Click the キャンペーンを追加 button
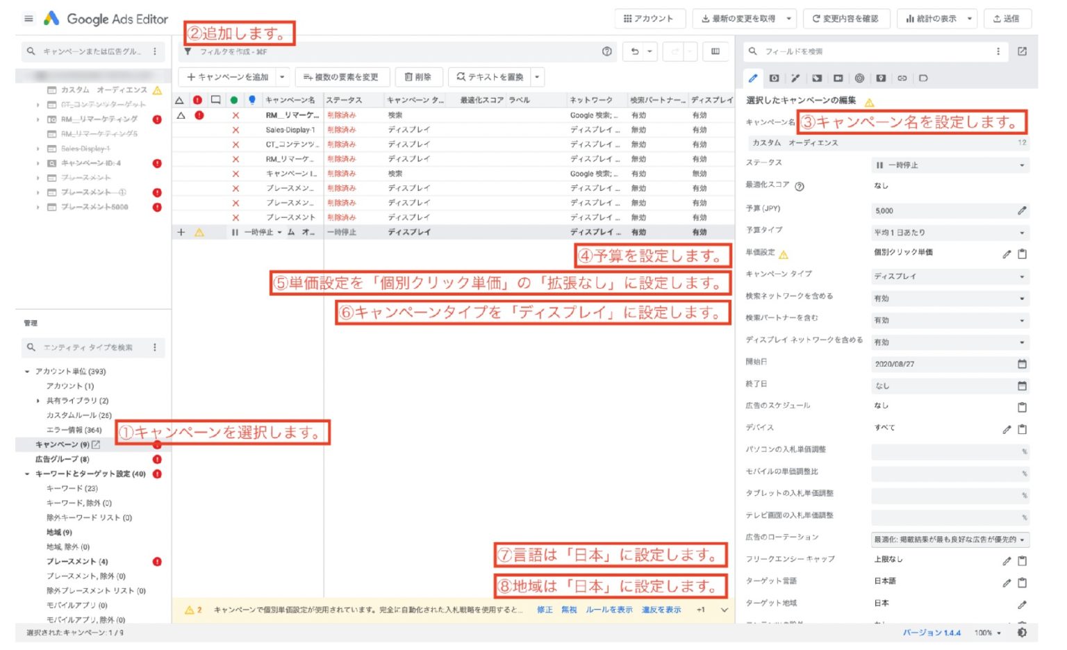The image size is (1067, 650). (x=228, y=77)
